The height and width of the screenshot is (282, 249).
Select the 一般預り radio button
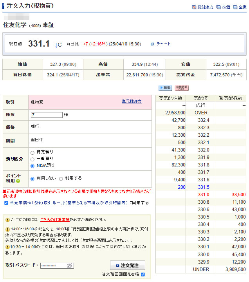pyautogui.click(x=32, y=159)
